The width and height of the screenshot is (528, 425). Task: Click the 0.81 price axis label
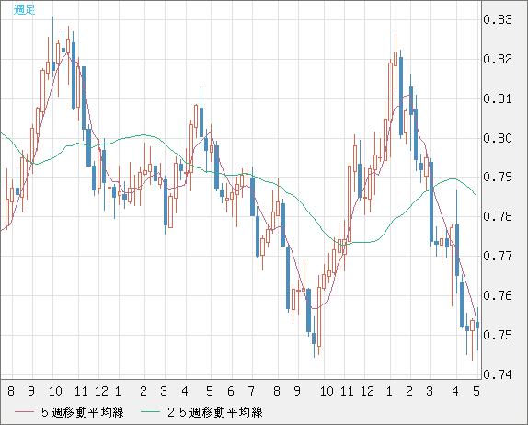[x=498, y=99]
